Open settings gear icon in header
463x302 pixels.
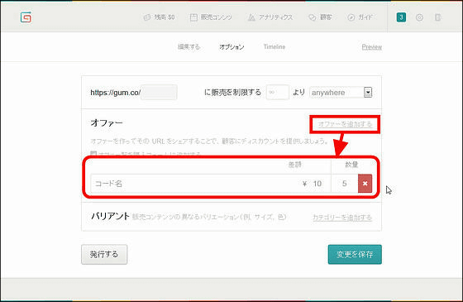[x=419, y=17]
